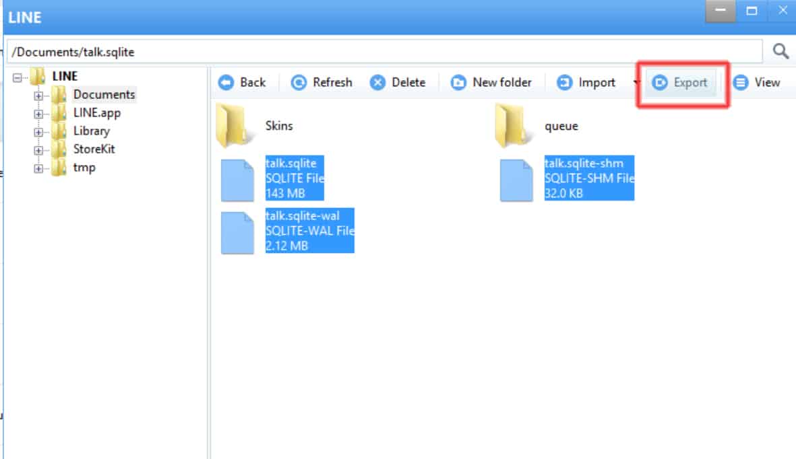Expand the Documents tree node
This screenshot has width=796, height=459.
[x=38, y=96]
